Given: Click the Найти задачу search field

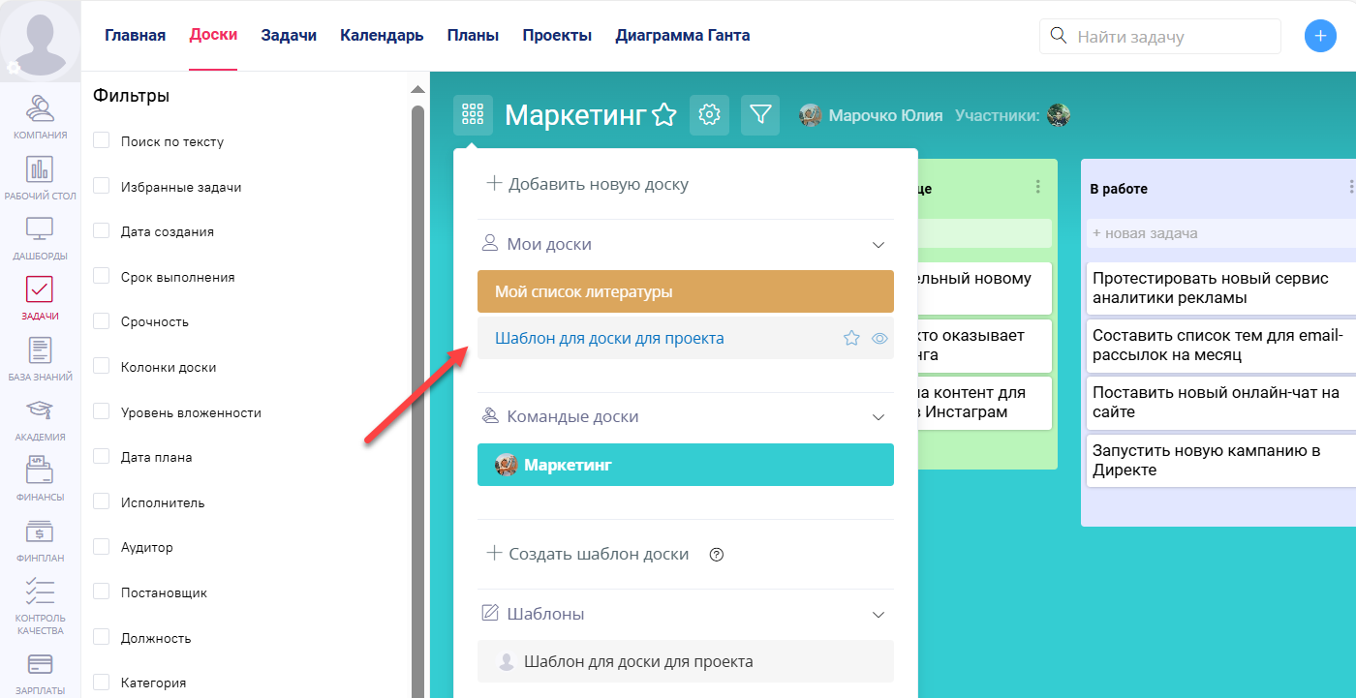Looking at the screenshot, I should coord(1159,35).
